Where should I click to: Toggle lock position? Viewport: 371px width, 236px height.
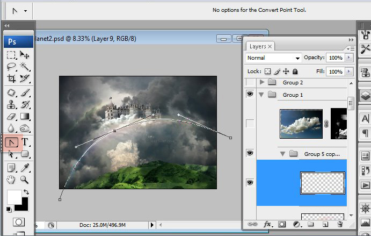[x=286, y=71]
